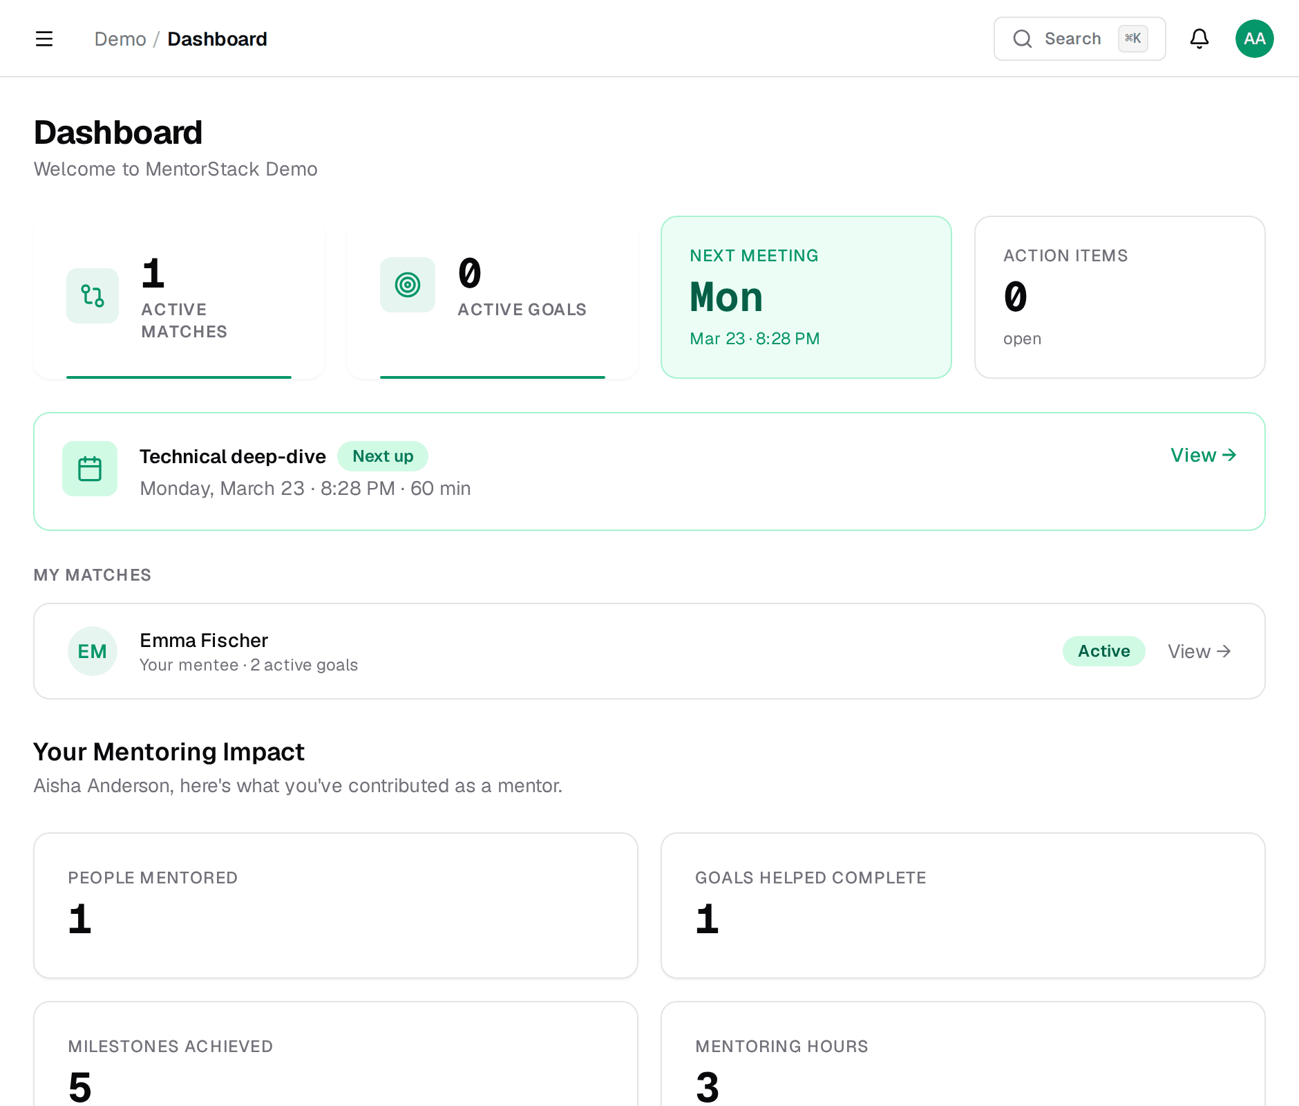Click 'Welcome to MentorStack Demo' subtitle
This screenshot has height=1106, width=1299.
[x=176, y=169]
